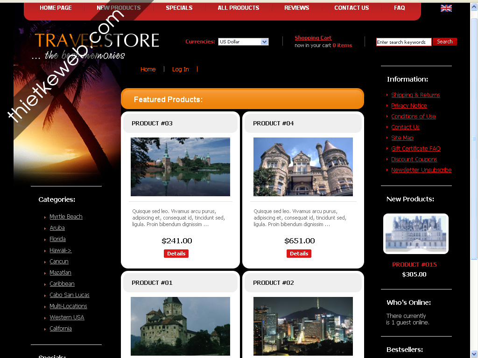Open Shipping & Returns information

(x=415, y=95)
